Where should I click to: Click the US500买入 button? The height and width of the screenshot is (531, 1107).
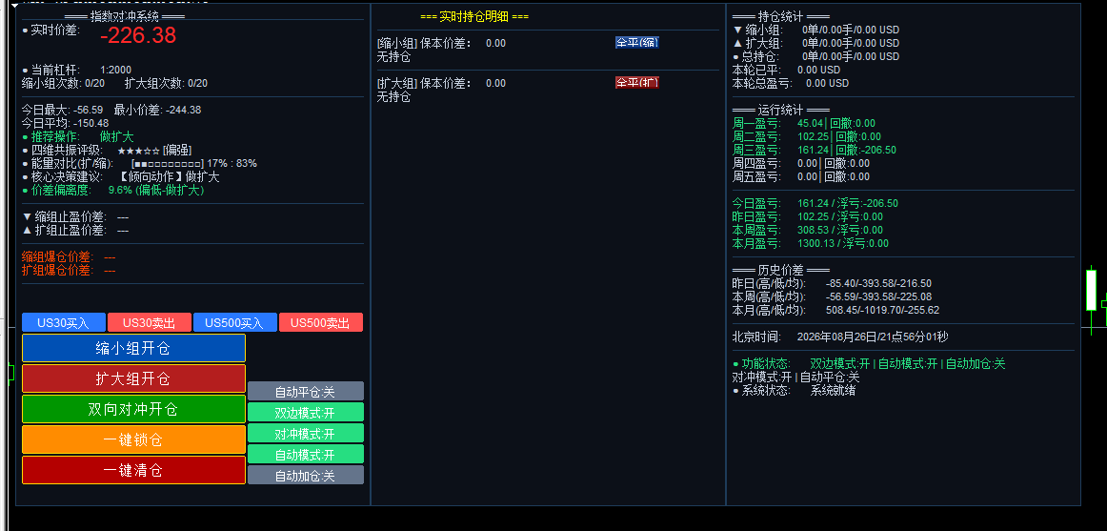click(234, 322)
